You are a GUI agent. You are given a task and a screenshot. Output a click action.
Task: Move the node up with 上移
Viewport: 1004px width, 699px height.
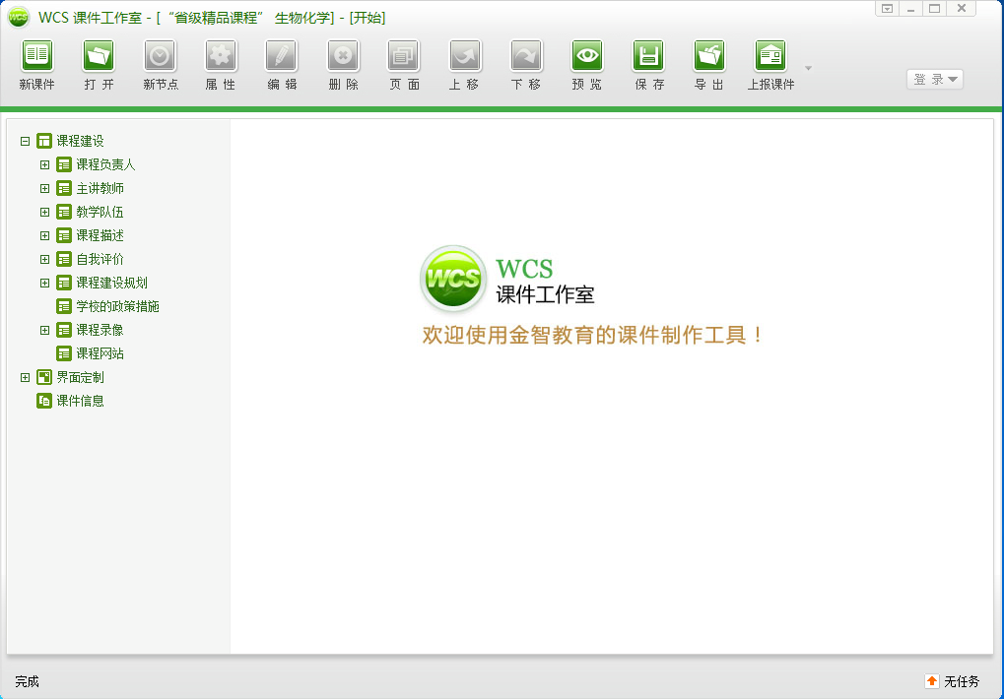(x=465, y=56)
